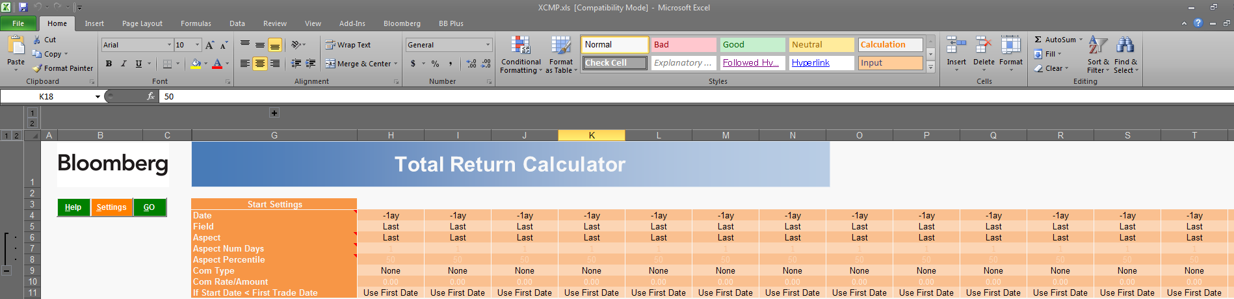Switch to the Formulas tab

pyautogui.click(x=196, y=23)
